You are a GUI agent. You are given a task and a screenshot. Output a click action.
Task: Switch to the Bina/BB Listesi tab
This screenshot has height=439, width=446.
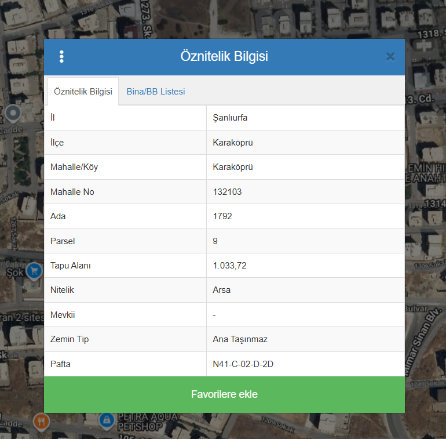point(156,92)
